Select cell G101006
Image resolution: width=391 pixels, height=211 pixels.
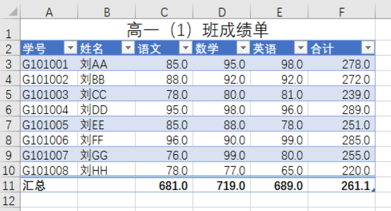tap(49, 139)
